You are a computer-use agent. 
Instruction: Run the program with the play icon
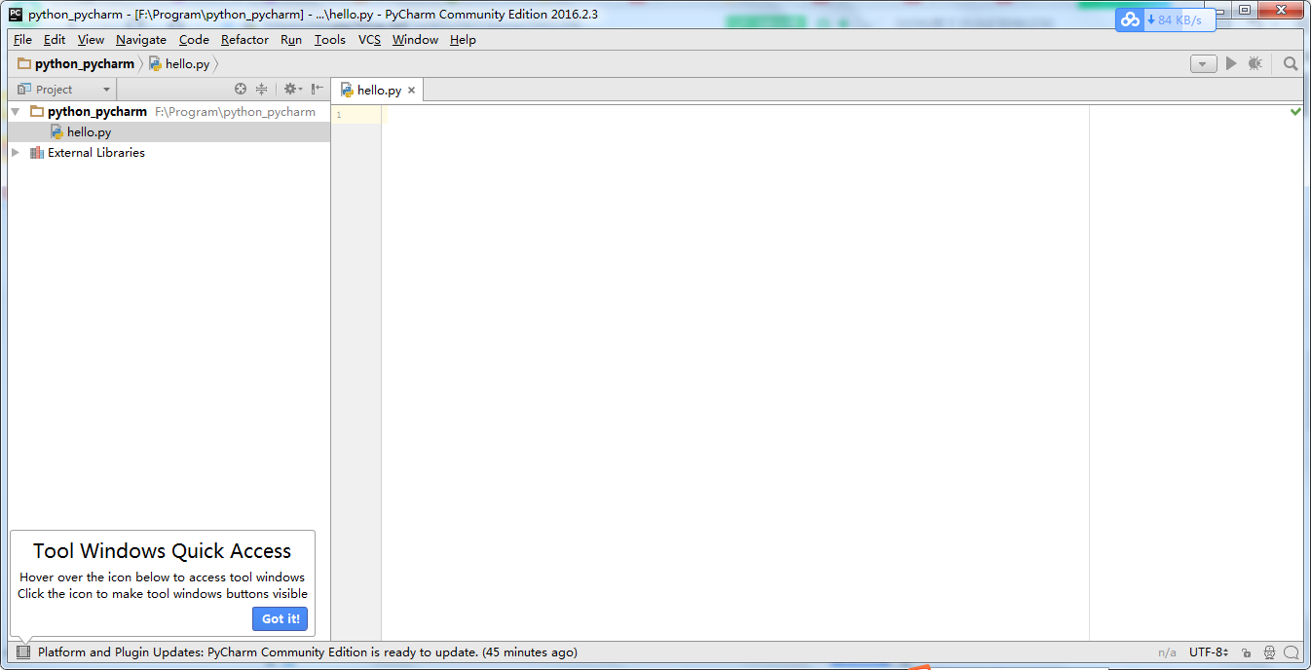[1231, 63]
